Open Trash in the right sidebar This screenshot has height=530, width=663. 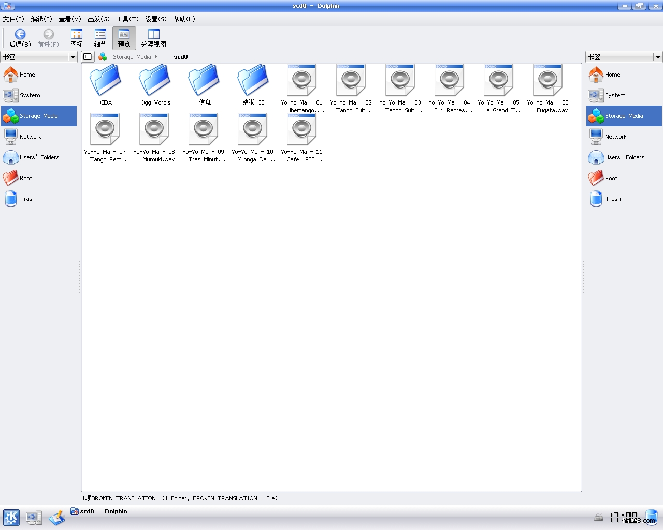click(x=613, y=199)
